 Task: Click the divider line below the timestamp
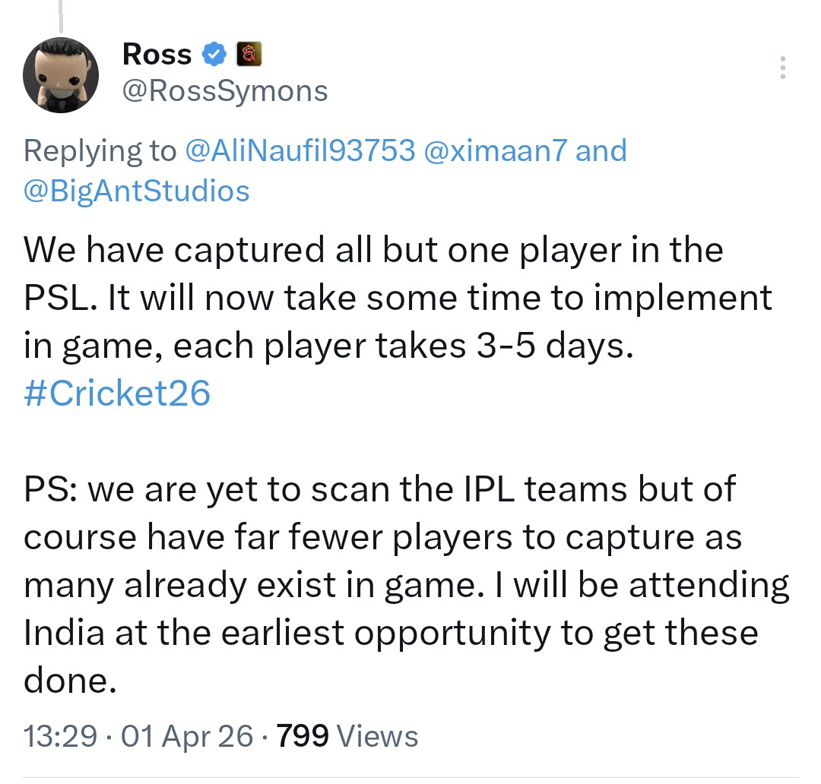pyautogui.click(x=410, y=776)
